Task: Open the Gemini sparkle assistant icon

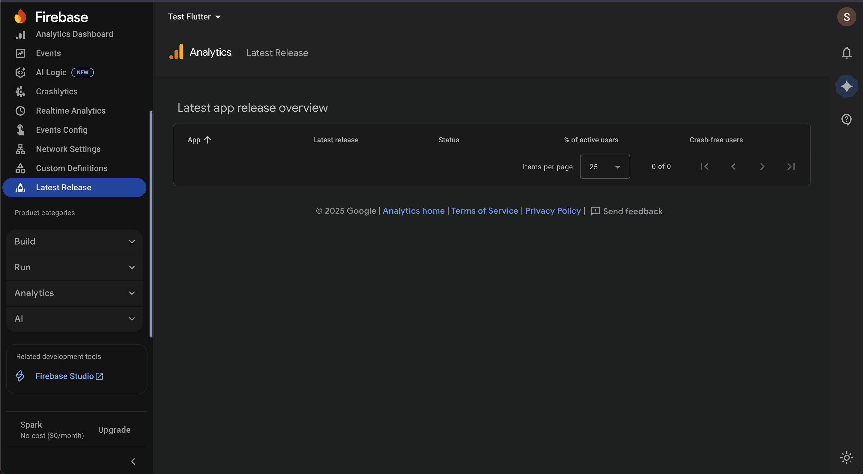Action: pyautogui.click(x=846, y=86)
